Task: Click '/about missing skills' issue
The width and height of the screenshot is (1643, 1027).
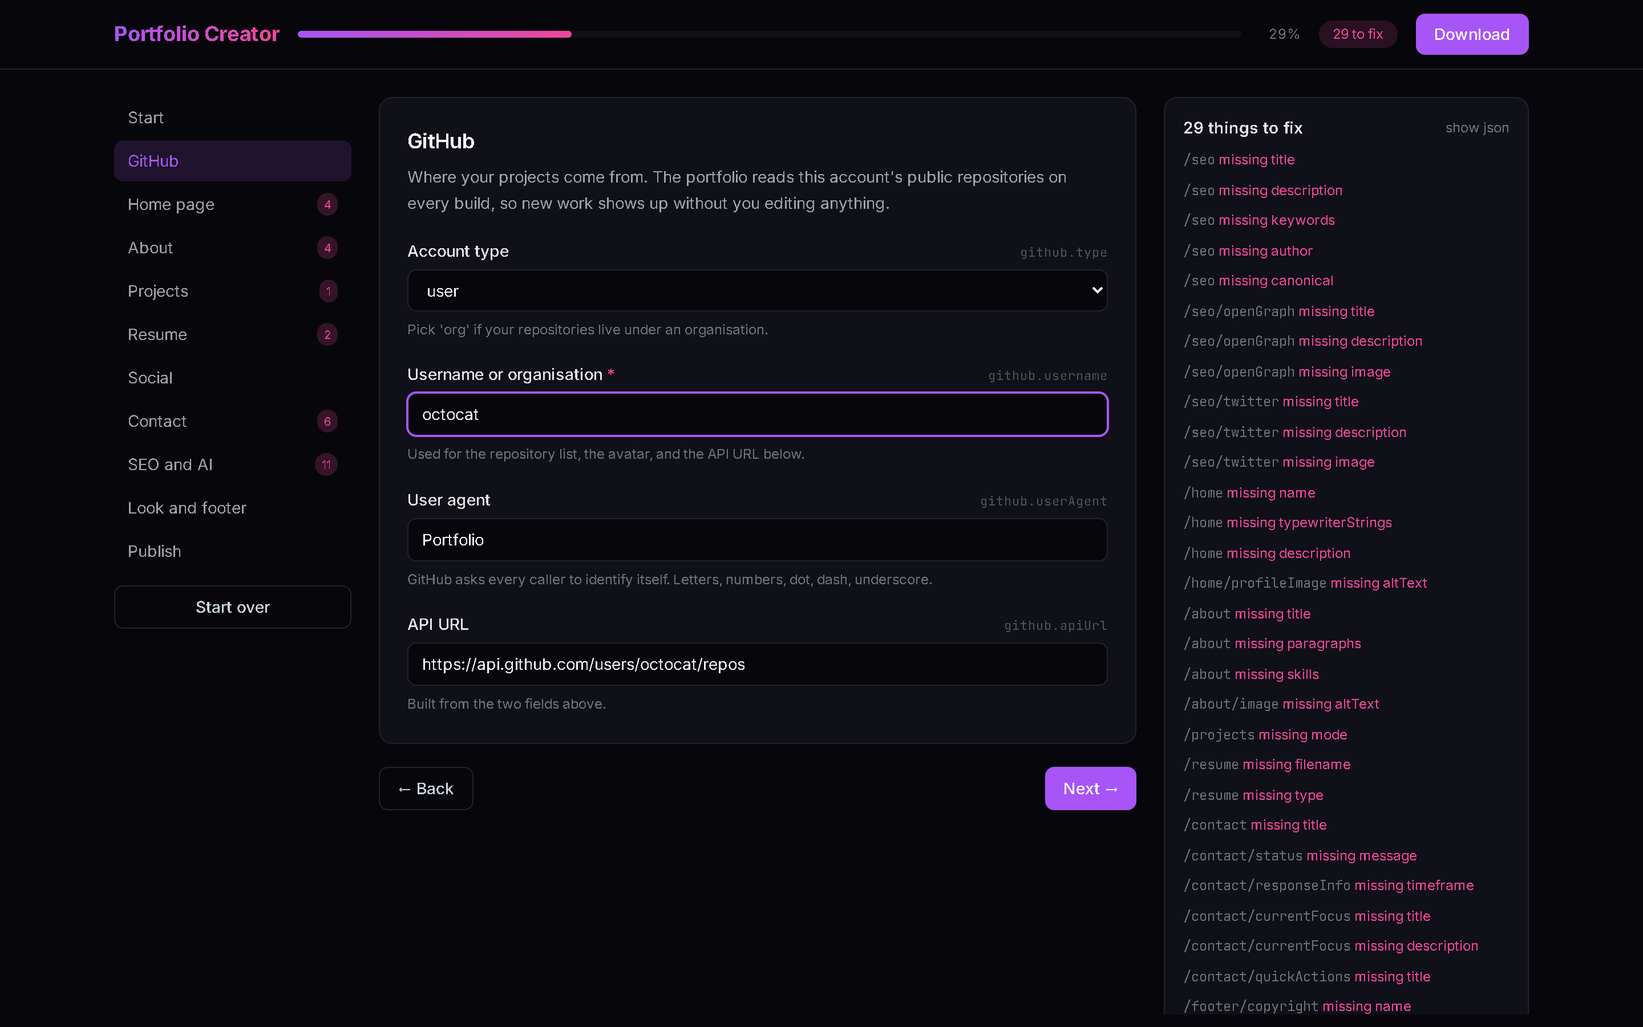Action: tap(1251, 674)
